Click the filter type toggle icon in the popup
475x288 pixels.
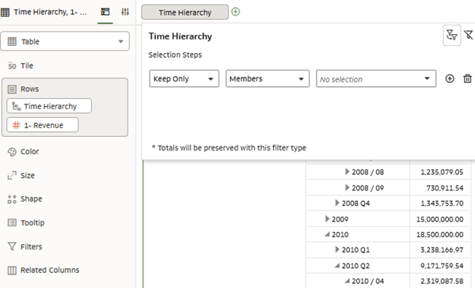452,35
